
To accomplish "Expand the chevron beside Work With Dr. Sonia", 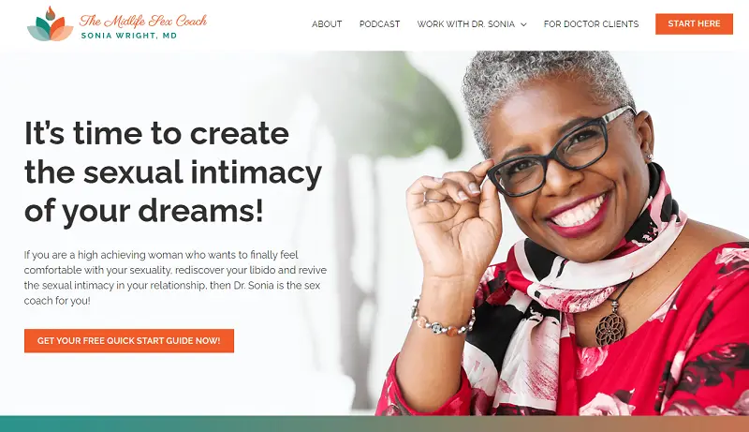I will click(523, 24).
